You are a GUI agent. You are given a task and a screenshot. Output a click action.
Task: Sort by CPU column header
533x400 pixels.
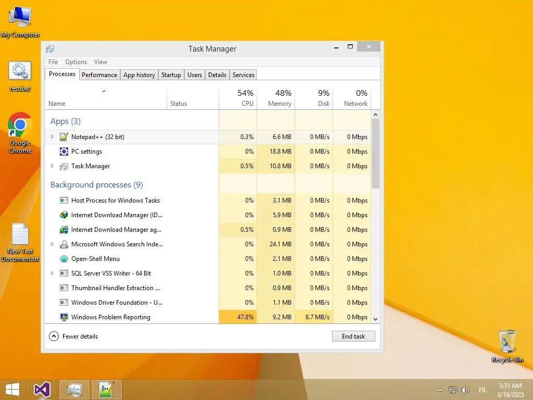tap(238, 98)
